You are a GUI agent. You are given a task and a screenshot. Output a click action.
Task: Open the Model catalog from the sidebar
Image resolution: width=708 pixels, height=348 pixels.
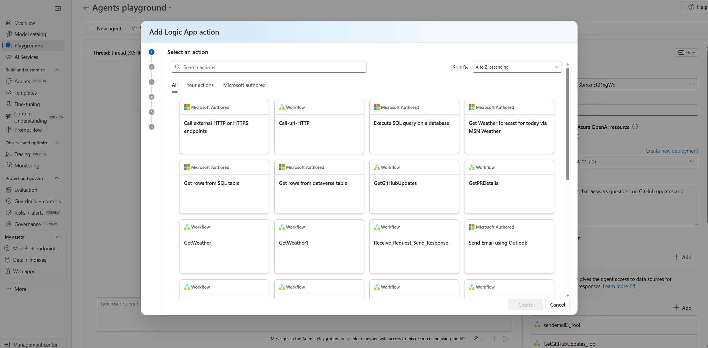pyautogui.click(x=30, y=34)
